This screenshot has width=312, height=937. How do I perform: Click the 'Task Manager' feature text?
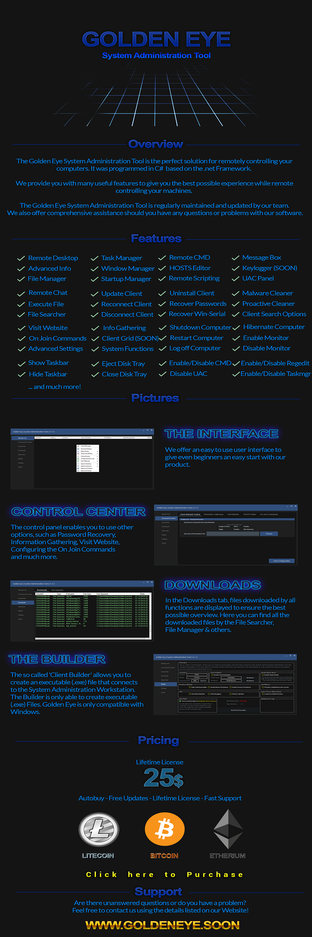(x=122, y=258)
